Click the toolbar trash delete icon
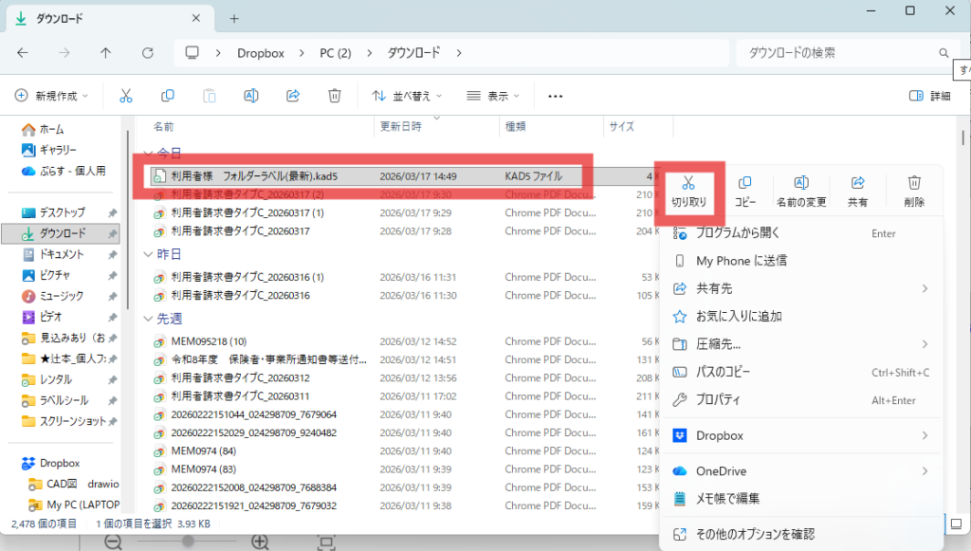This screenshot has width=971, height=551. [335, 96]
